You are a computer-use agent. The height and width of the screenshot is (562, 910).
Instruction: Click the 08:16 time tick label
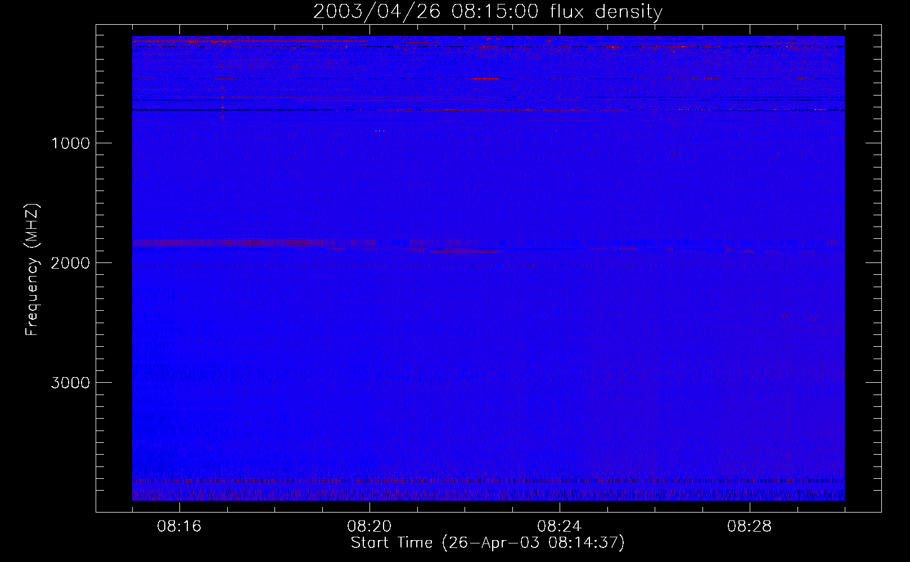click(x=179, y=527)
